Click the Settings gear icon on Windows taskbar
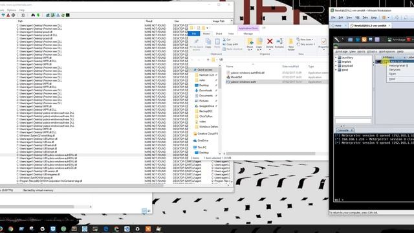 click(x=137, y=229)
